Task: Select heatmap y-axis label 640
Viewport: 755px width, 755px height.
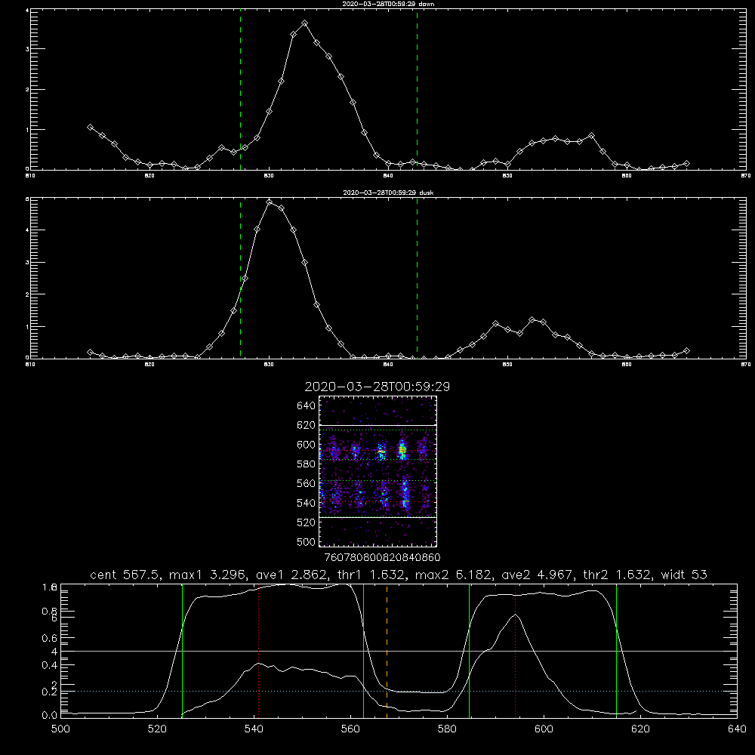Action: pos(306,405)
